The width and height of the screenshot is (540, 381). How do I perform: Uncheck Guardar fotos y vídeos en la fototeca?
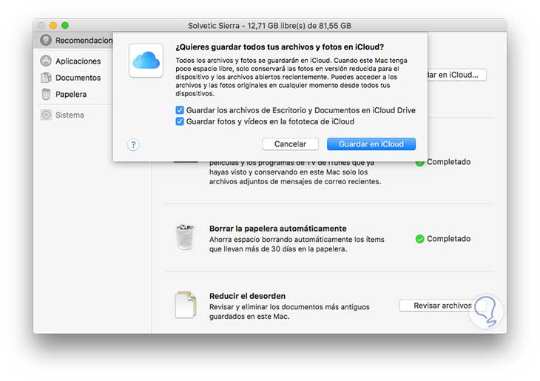[180, 121]
